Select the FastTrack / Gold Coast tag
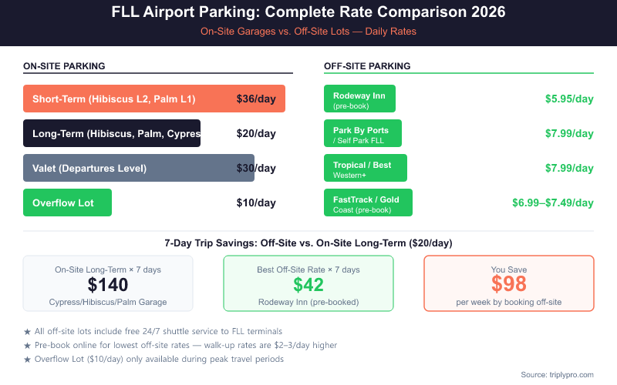617x385 pixels. coord(368,203)
